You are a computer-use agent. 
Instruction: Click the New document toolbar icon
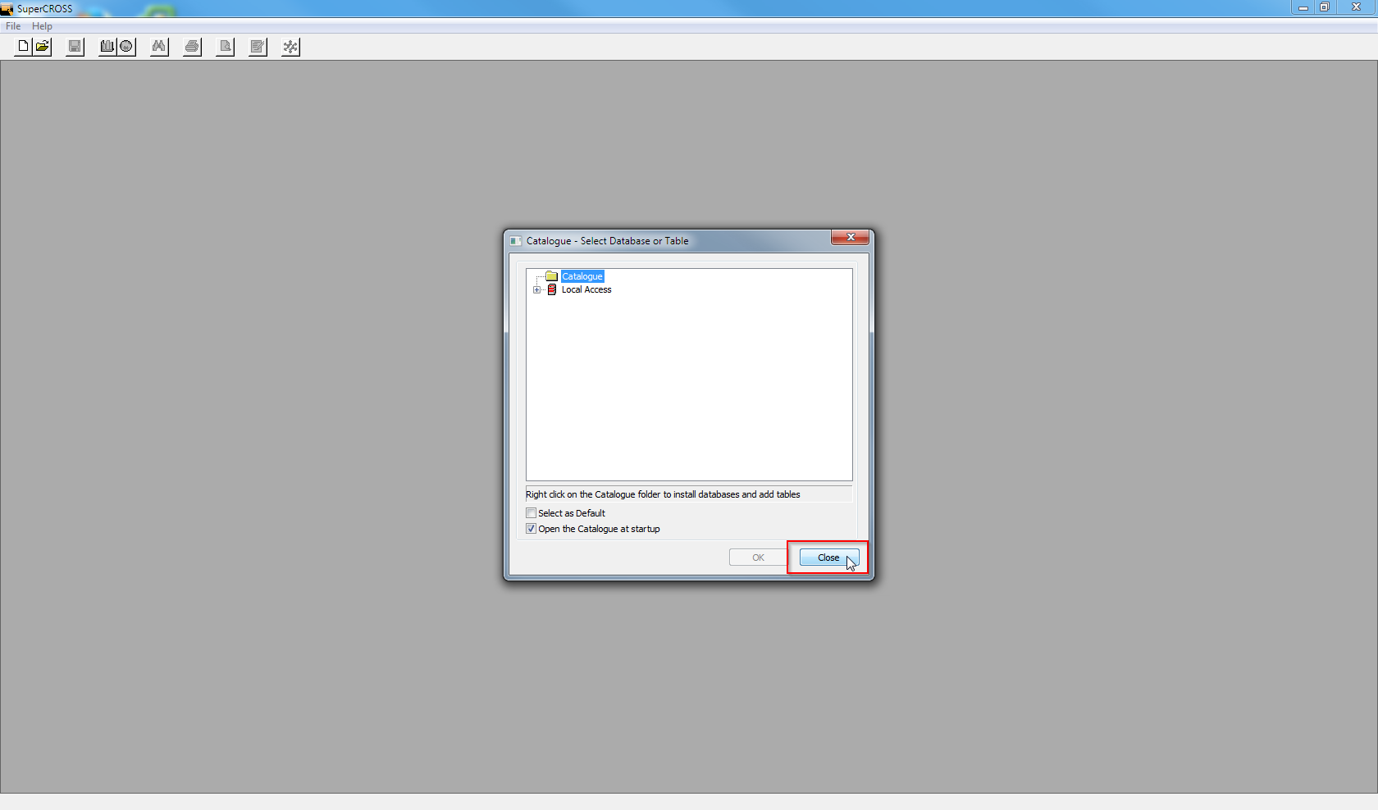[24, 47]
